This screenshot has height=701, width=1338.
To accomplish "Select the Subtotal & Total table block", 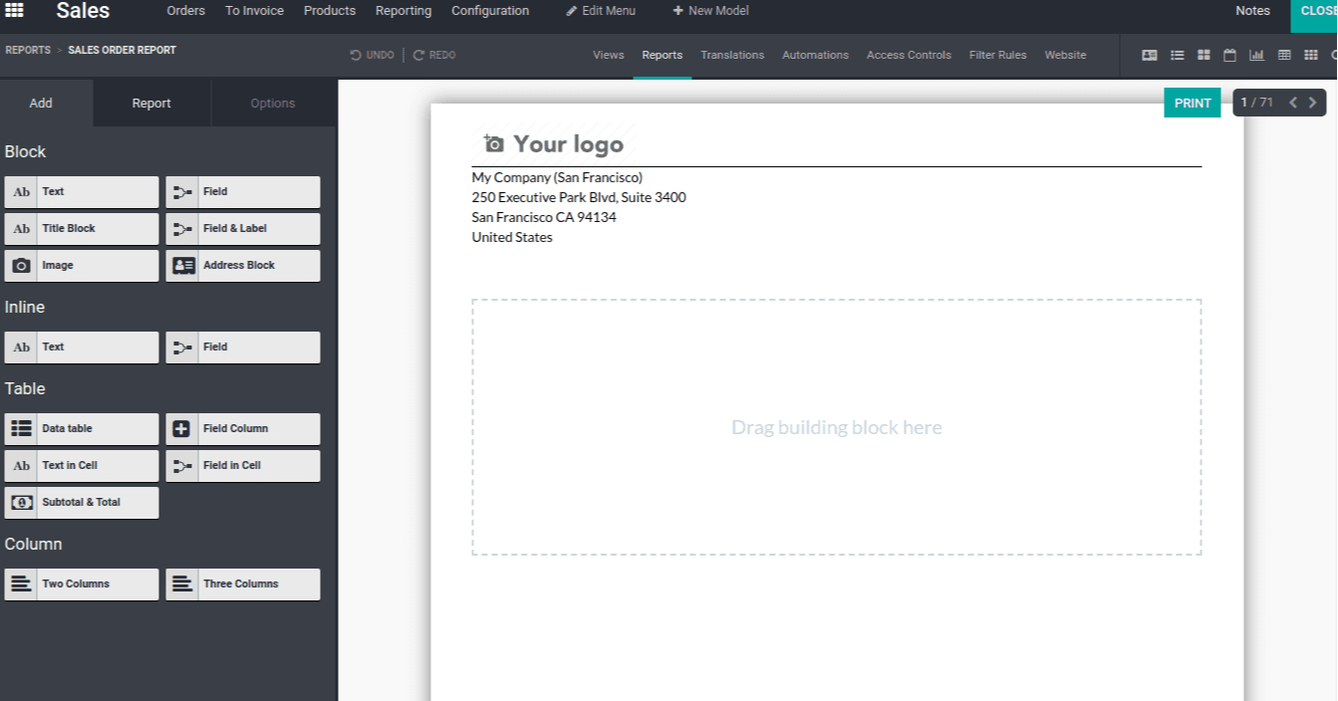I will pyautogui.click(x=81, y=503).
